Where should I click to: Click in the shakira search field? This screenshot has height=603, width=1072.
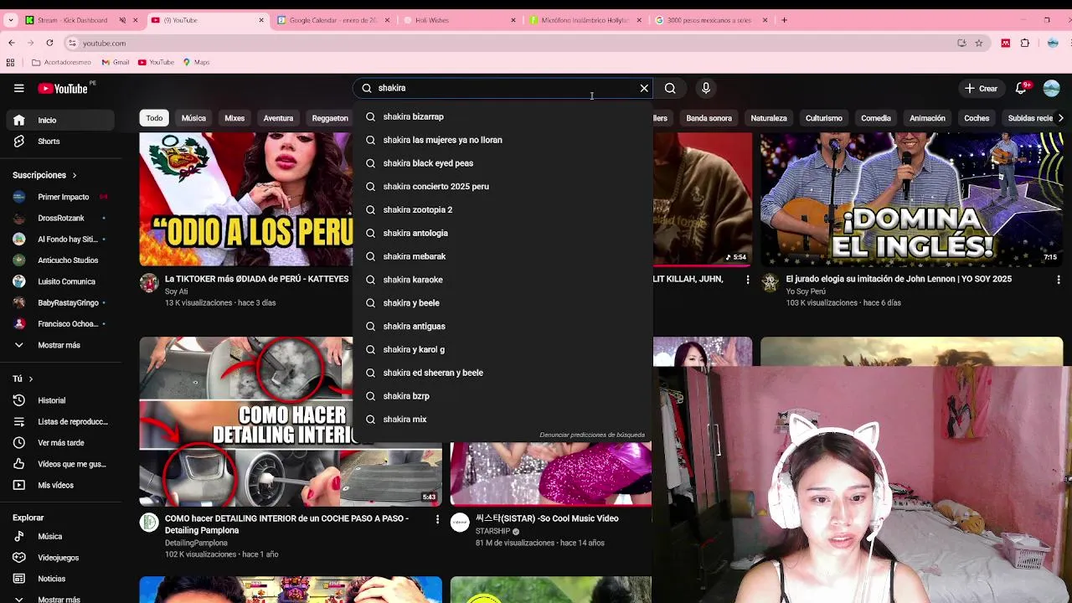[502, 88]
